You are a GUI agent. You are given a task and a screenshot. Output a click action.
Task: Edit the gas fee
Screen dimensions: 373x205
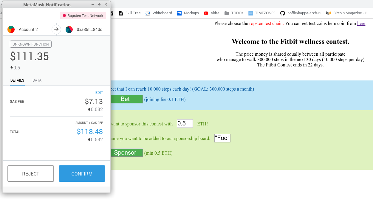click(x=99, y=93)
